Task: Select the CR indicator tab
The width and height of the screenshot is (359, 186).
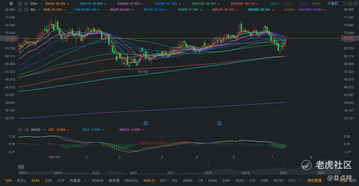Action: [x=200, y=181]
